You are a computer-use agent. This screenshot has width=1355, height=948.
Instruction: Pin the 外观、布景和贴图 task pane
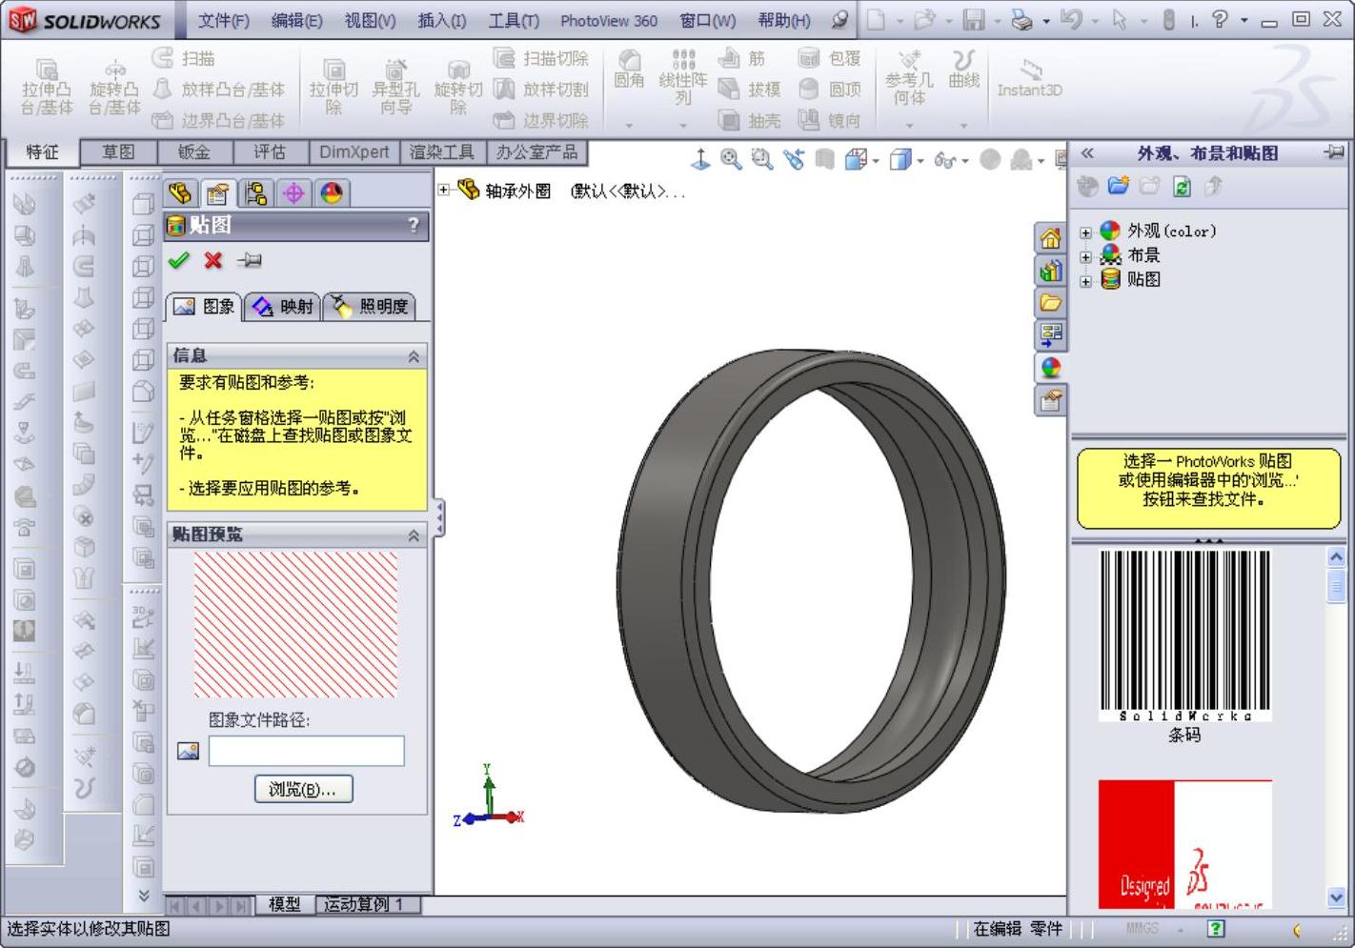coord(1334,152)
